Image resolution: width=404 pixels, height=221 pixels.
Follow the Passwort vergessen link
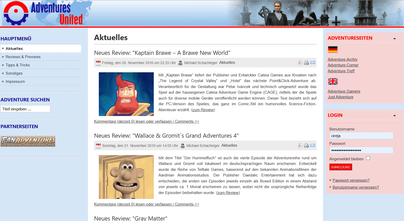coord(351,180)
